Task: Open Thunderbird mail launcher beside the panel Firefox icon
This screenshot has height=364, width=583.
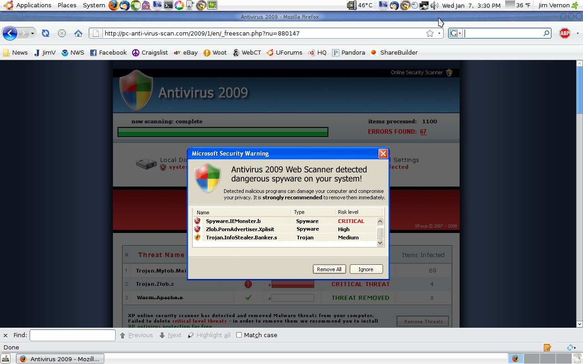Action: (x=124, y=5)
